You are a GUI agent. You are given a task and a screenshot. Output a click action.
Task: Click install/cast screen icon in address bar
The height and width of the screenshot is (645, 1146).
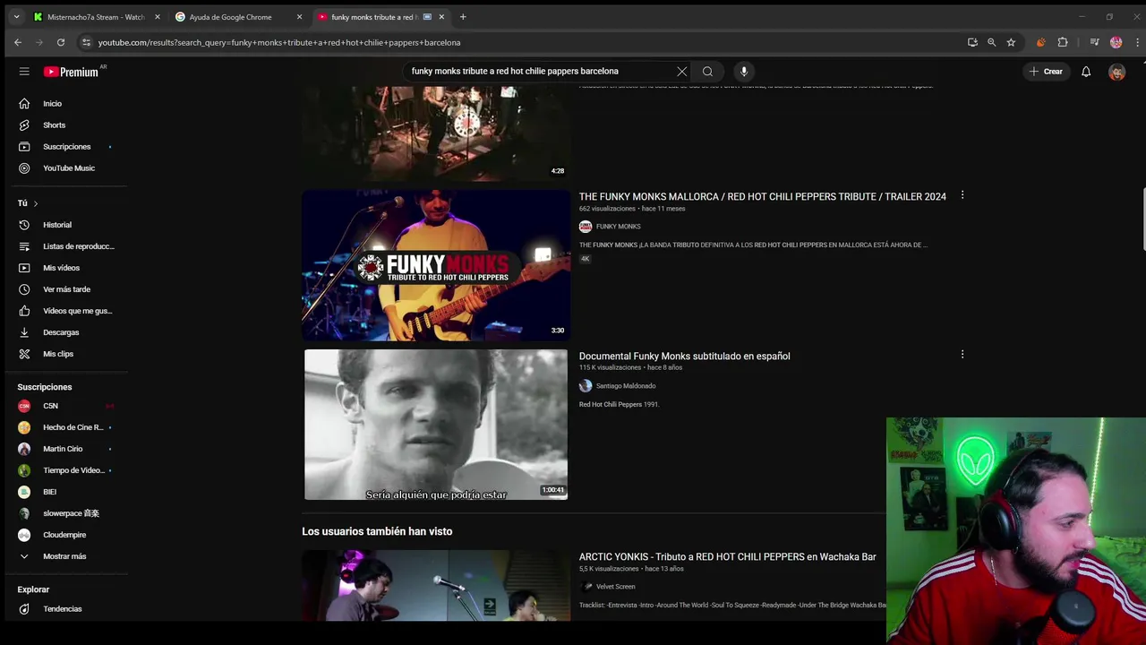coord(972,42)
